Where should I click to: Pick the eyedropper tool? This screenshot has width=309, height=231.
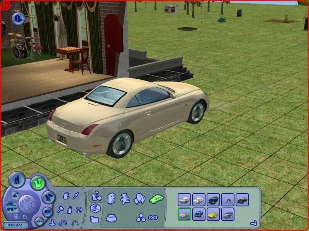pyautogui.click(x=76, y=196)
